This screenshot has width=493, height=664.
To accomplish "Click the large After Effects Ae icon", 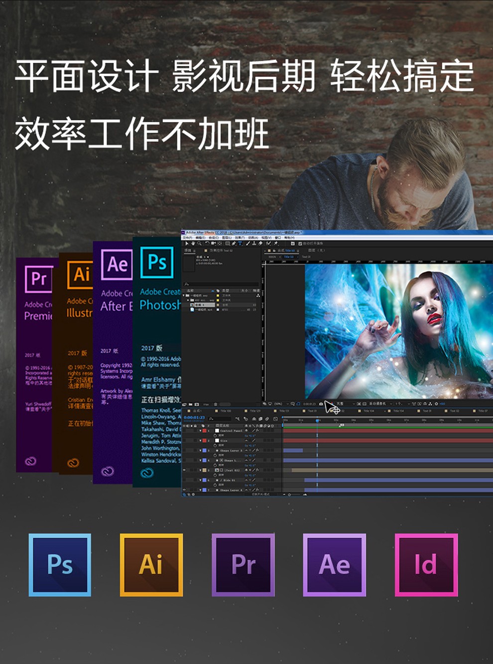I will coord(334,565).
